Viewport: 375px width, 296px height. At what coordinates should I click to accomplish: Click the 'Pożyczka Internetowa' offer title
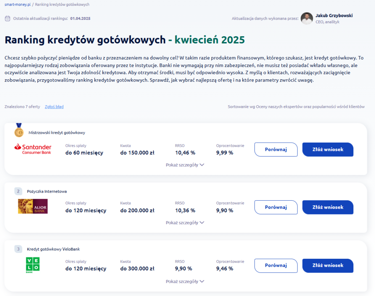point(47,191)
